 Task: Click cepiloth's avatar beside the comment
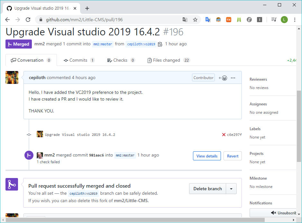tap(12, 77)
